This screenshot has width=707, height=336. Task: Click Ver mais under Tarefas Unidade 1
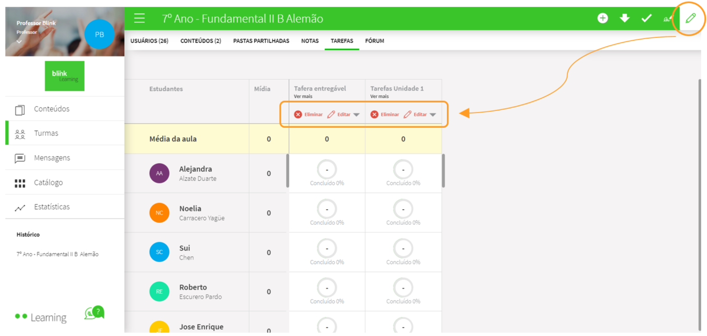click(x=379, y=97)
